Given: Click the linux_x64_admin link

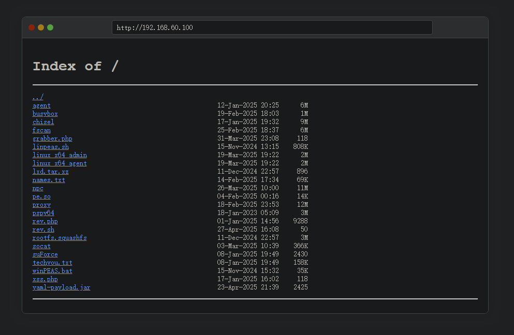Looking at the screenshot, I should tap(60, 155).
